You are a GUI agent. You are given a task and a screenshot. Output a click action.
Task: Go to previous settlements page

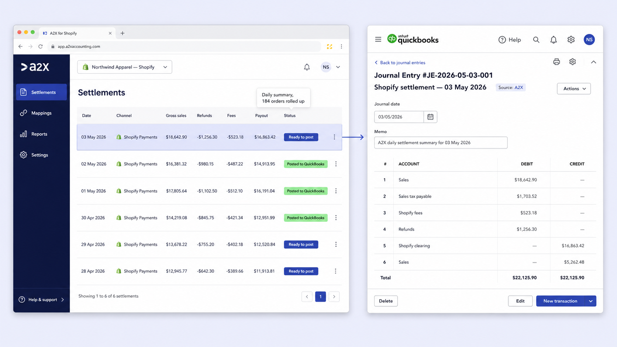click(x=307, y=296)
